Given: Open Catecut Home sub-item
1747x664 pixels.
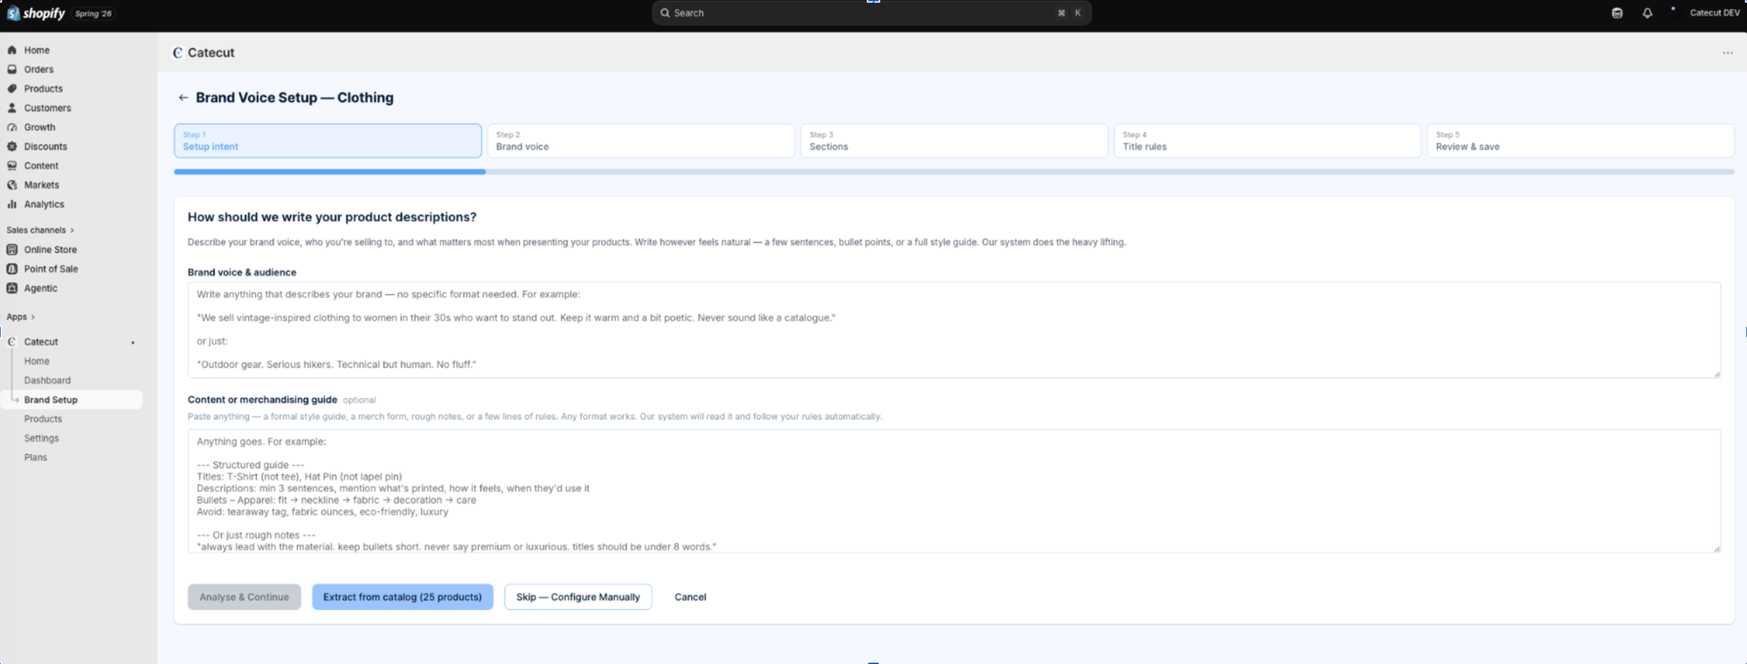Looking at the screenshot, I should pyautogui.click(x=37, y=361).
